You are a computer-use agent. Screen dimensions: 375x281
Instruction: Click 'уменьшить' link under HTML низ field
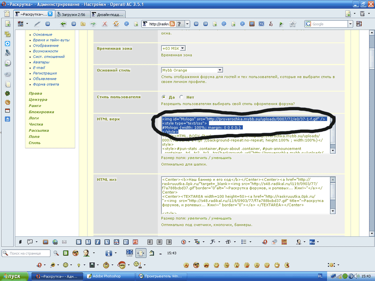pyautogui.click(x=222, y=218)
